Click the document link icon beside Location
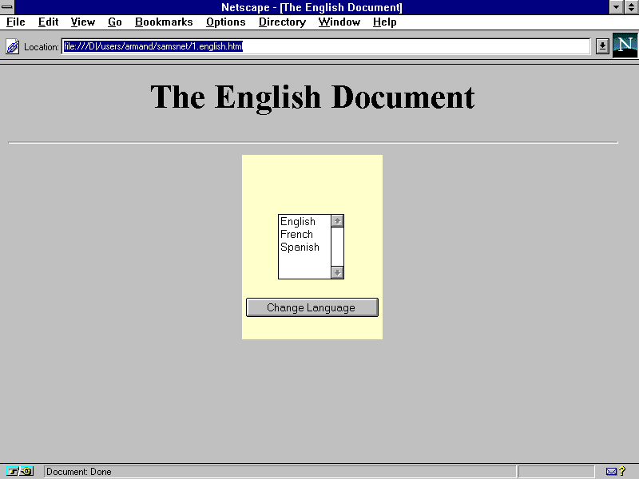639x479 pixels. [13, 47]
